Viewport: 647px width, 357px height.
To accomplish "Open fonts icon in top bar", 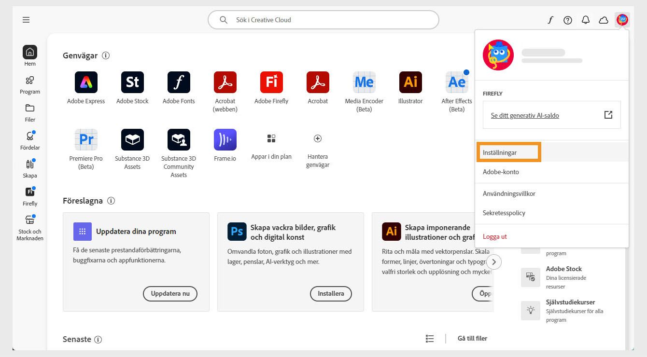I will pos(550,20).
